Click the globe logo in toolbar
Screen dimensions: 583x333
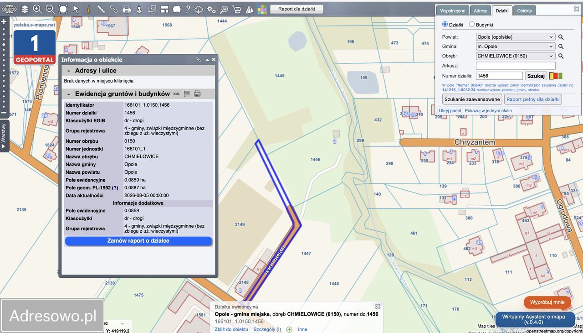coord(9,9)
